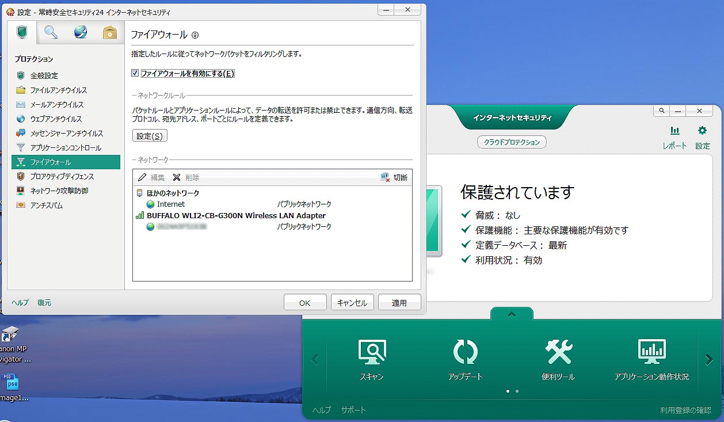Image resolution: width=724 pixels, height=422 pixels.
Task: Click the File Anti-Virus folder icon
Action: (x=21, y=90)
